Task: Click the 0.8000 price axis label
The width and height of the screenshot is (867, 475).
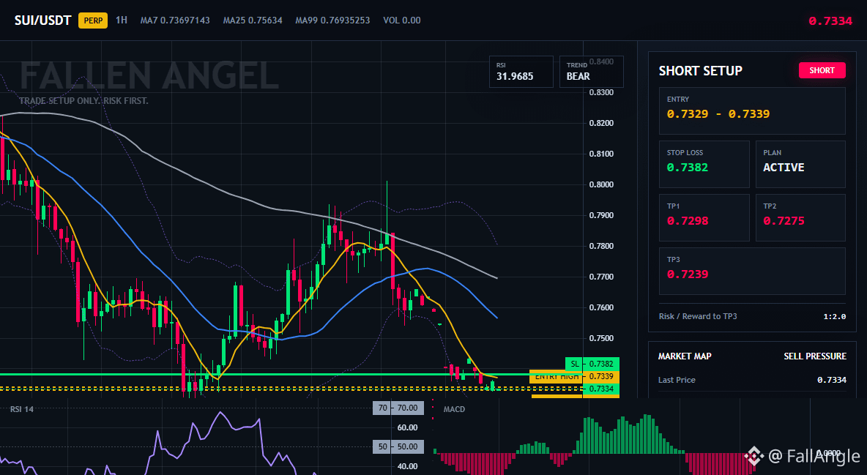Action: tap(601, 184)
